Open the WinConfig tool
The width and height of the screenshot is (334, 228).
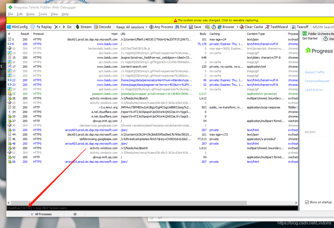pos(17,27)
